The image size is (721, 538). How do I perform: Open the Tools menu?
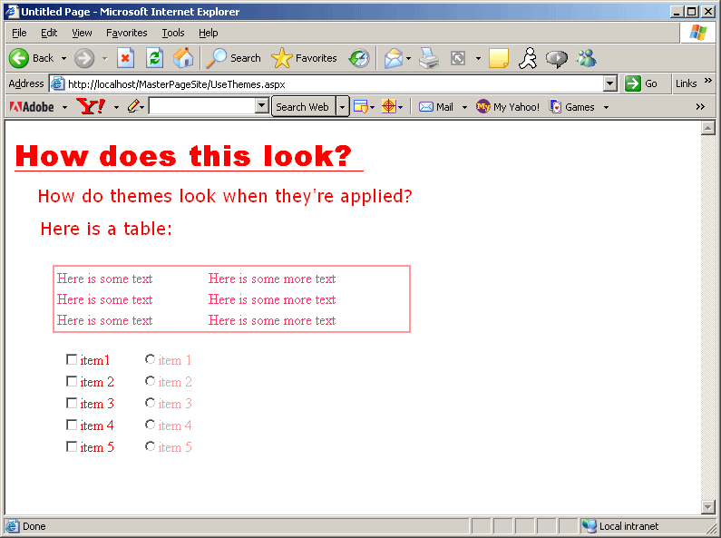tap(172, 33)
